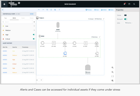This screenshot has height=96, width=140.
Task: Click the fit-to-screen canvas icon
Action: click(113, 76)
